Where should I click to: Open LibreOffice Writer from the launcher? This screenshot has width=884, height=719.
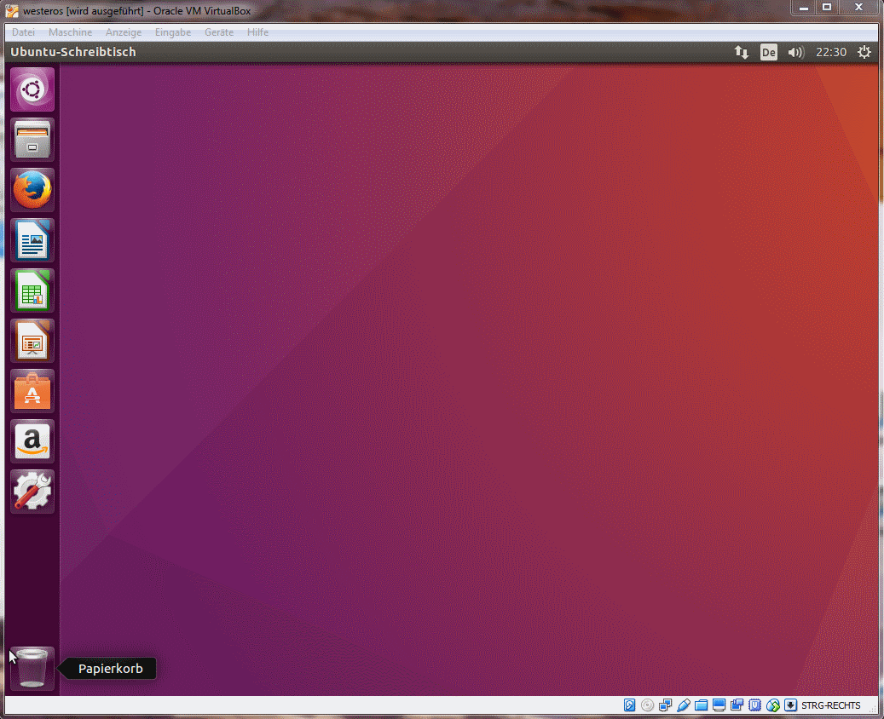click(32, 240)
